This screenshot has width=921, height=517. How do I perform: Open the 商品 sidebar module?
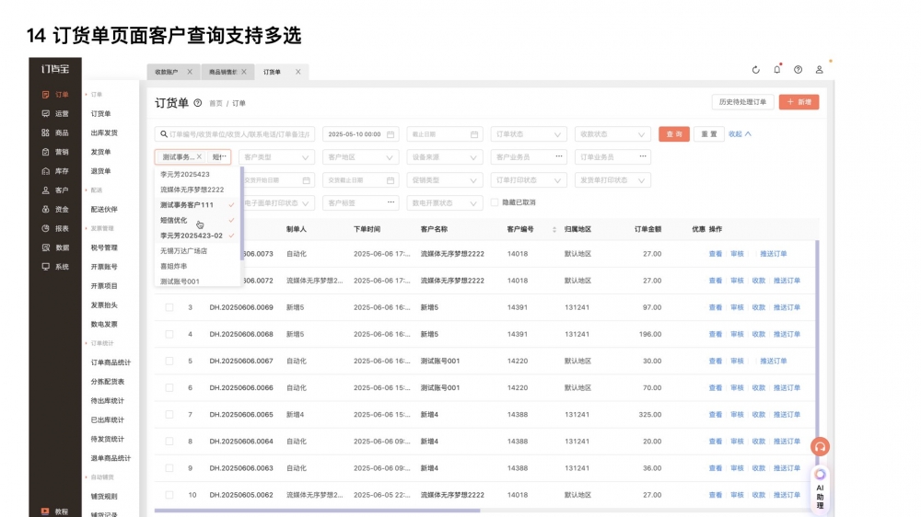[x=55, y=133]
